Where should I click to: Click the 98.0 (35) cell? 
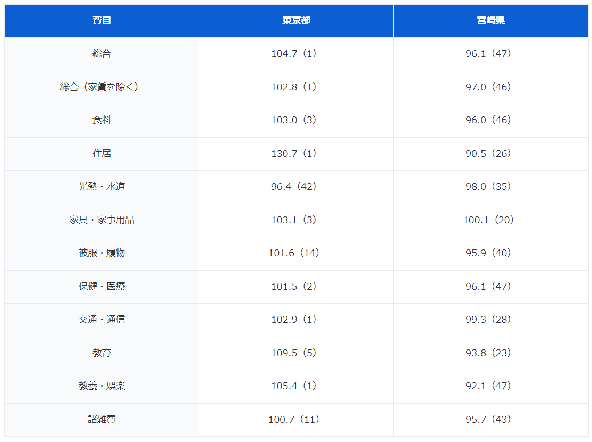(490, 187)
